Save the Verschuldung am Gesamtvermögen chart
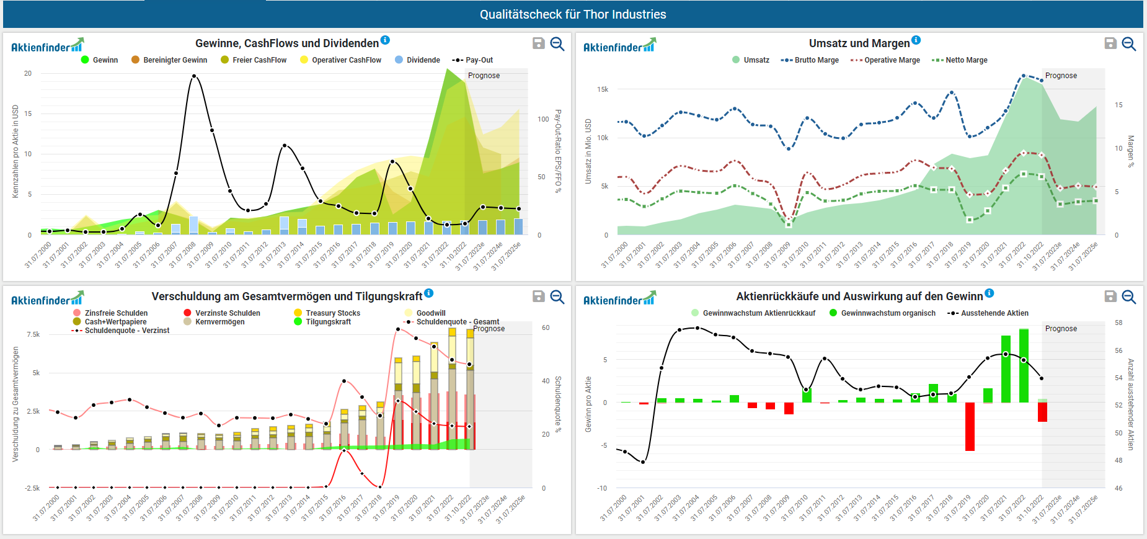Image resolution: width=1147 pixels, height=539 pixels. [x=539, y=296]
